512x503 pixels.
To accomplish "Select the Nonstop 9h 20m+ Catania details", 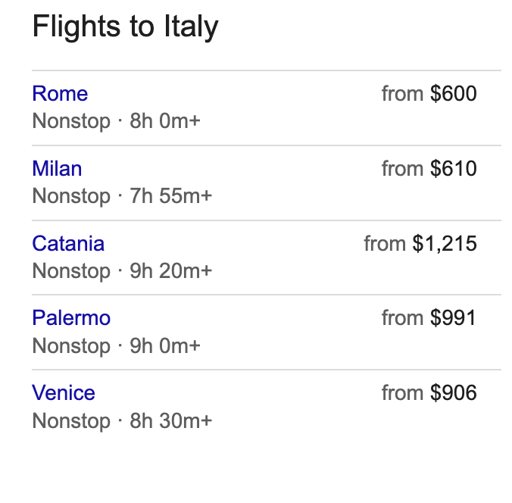I will point(122,271).
